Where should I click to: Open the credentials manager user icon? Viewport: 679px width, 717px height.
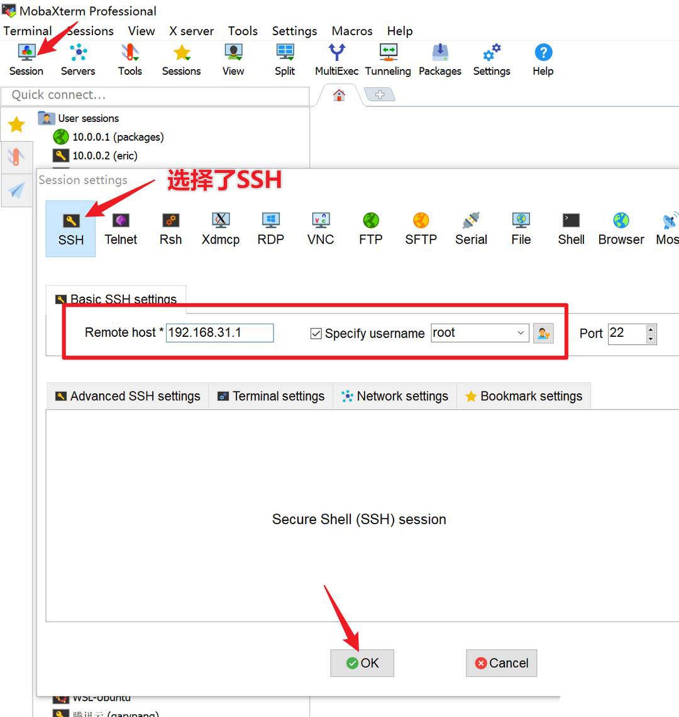pyautogui.click(x=544, y=333)
